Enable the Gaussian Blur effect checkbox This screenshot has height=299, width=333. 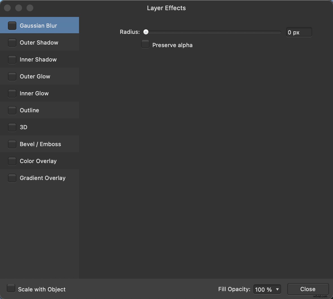[12, 25]
